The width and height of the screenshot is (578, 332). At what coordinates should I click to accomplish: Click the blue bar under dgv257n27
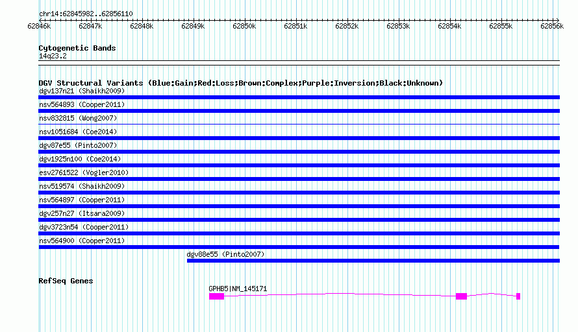(299, 220)
